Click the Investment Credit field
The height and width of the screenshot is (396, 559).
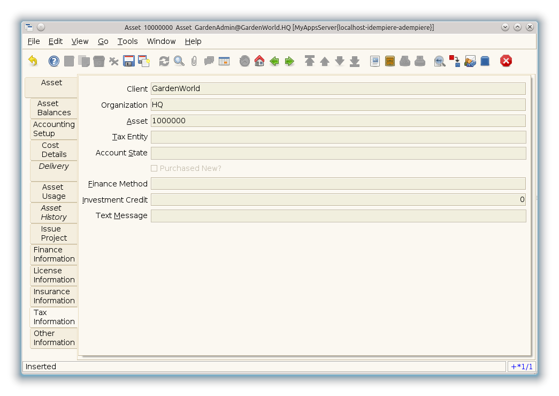pos(338,200)
